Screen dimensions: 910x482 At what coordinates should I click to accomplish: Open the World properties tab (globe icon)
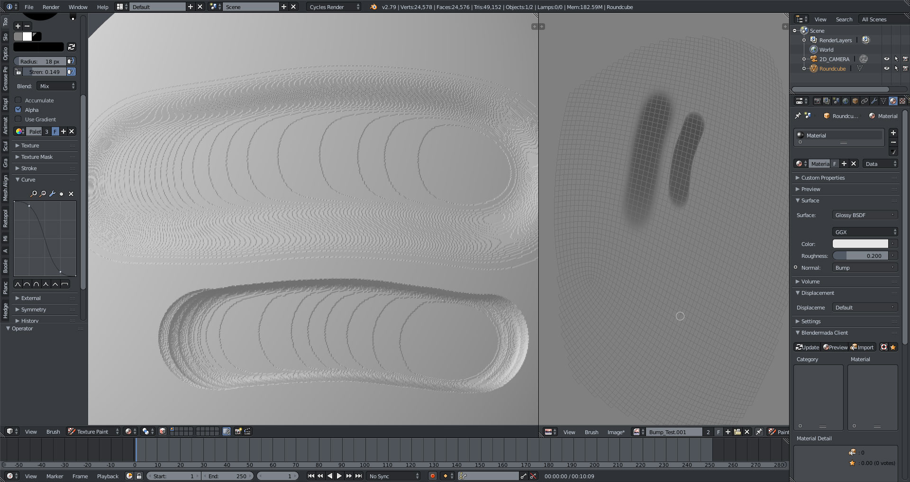(x=846, y=101)
